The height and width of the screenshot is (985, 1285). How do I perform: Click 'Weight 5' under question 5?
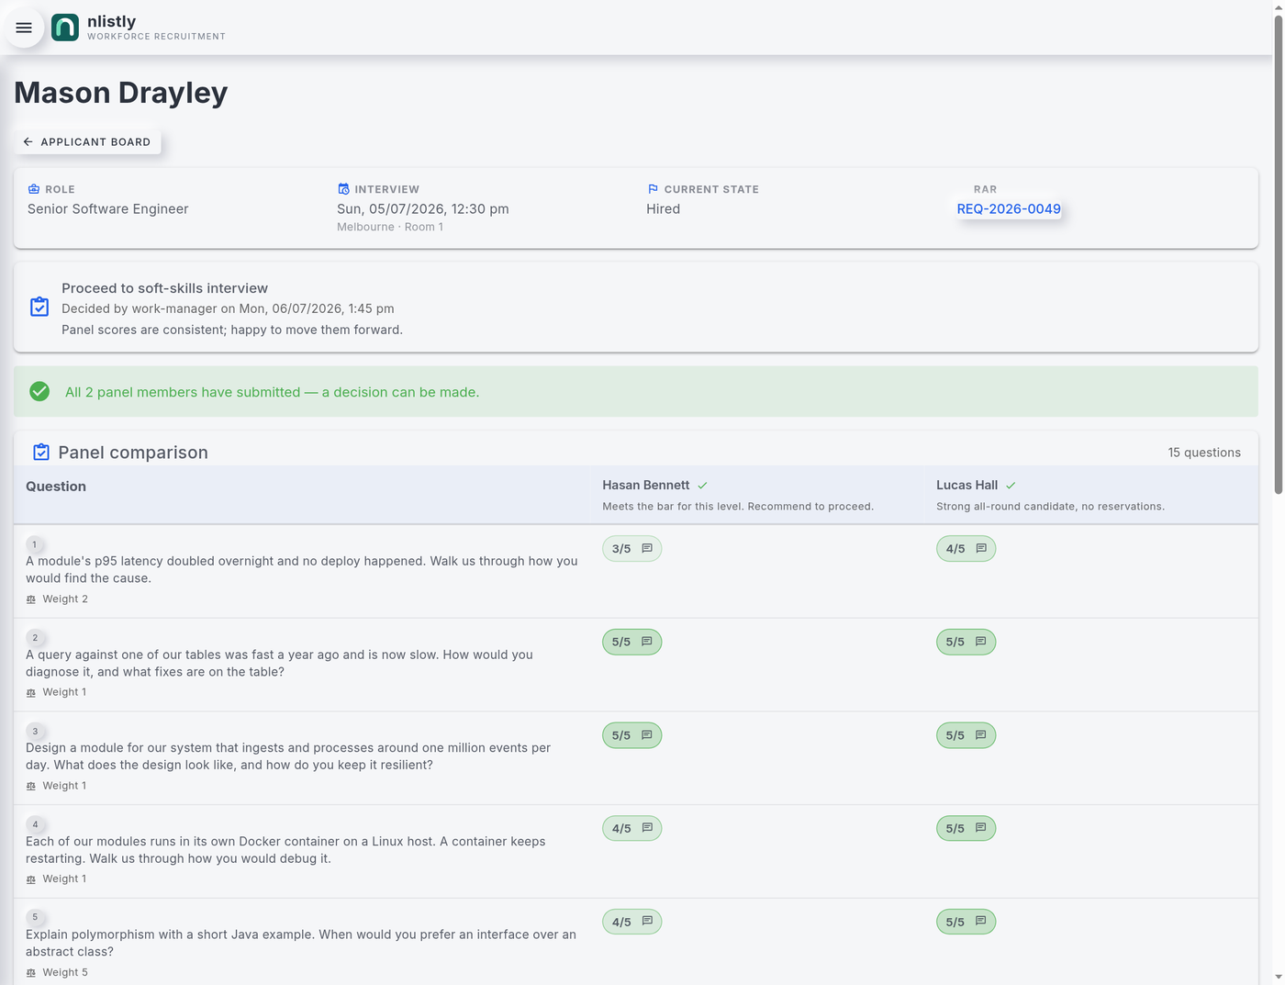(x=65, y=973)
